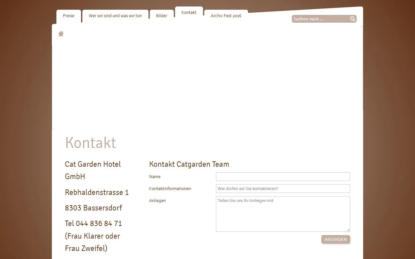Open the Archiv Fest 2016 page
Screen dimensions: 415x259
(226, 16)
